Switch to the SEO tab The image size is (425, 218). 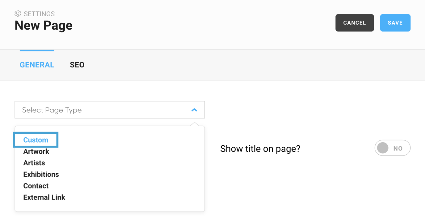[x=77, y=65]
